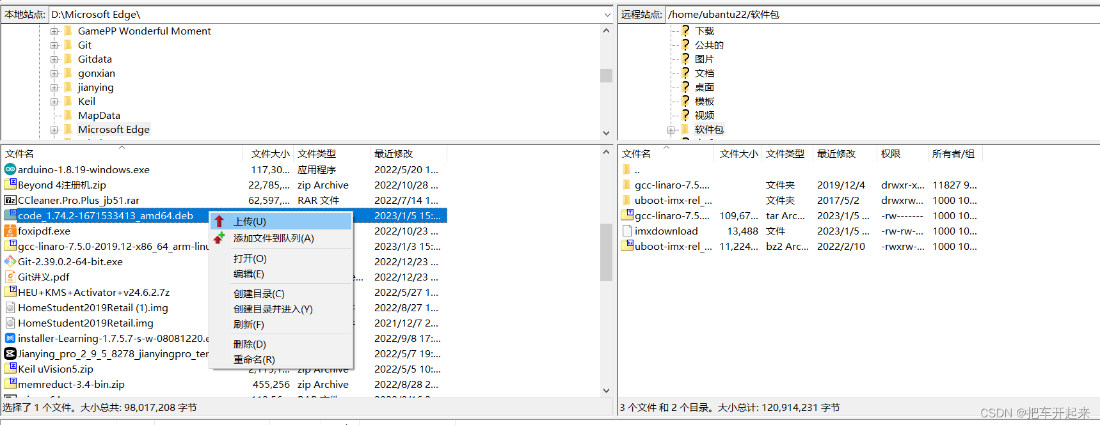Click the foxipdf.exe file icon
The height and width of the screenshot is (425, 1100).
point(10,231)
